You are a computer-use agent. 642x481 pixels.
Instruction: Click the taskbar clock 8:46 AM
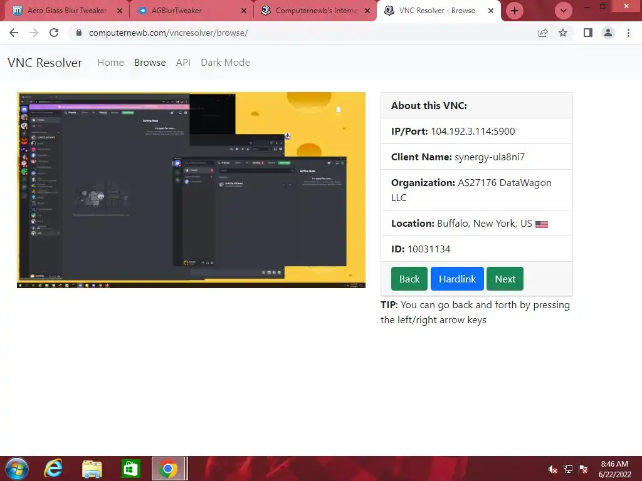click(x=614, y=469)
